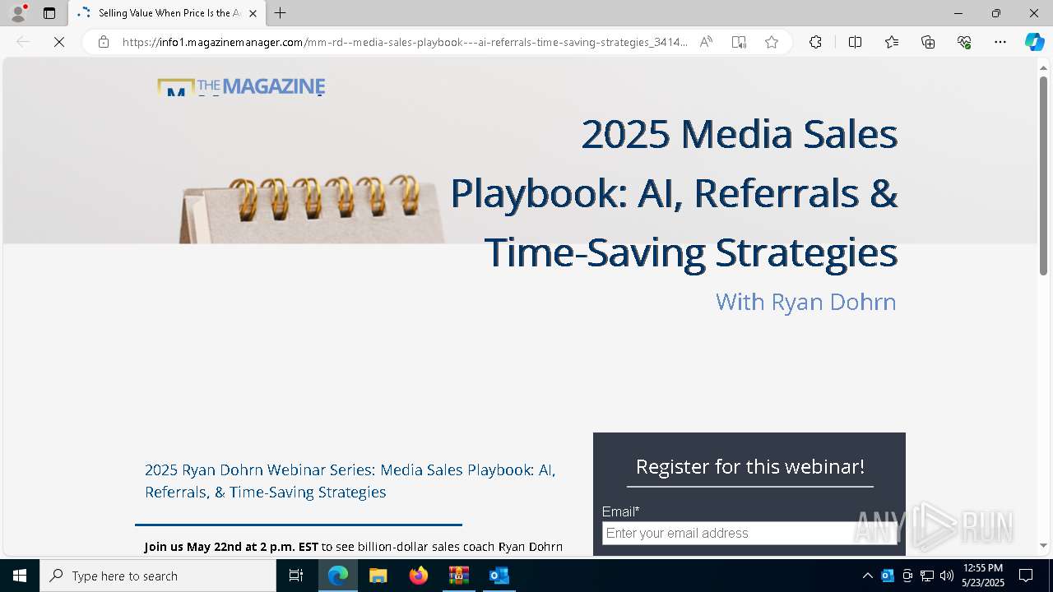The image size is (1053, 592).
Task: Add this page to favorites
Action: click(x=772, y=42)
